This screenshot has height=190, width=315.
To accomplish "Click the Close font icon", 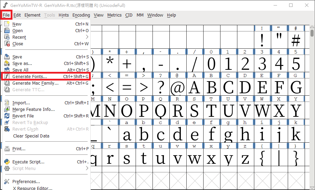I will click(x=7, y=44).
